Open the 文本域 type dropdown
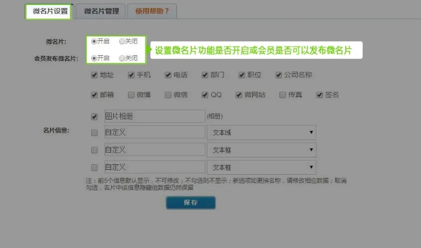The image size is (421, 248). tap(261, 133)
